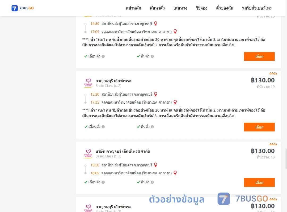This screenshot has height=212, width=287.
Task: Open map pin for 18:05 arrival stop
Action: click(175, 173)
